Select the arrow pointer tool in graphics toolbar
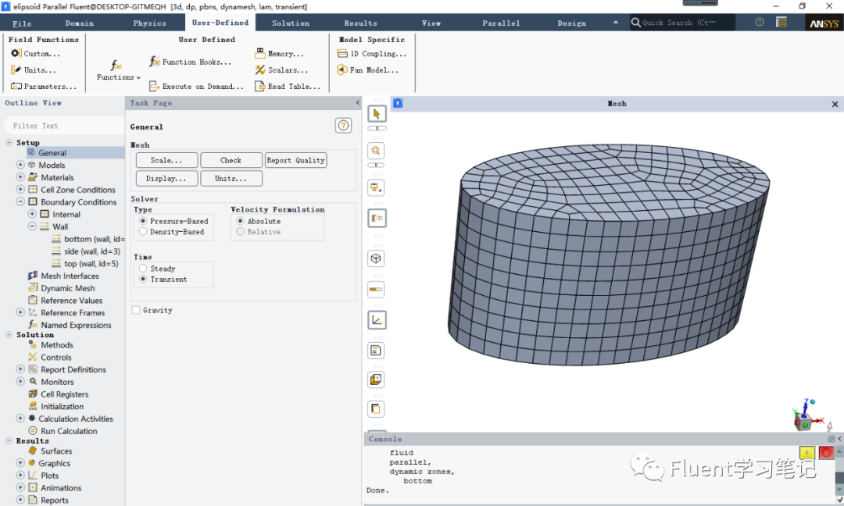Screen dimensions: 844x506 (376, 114)
